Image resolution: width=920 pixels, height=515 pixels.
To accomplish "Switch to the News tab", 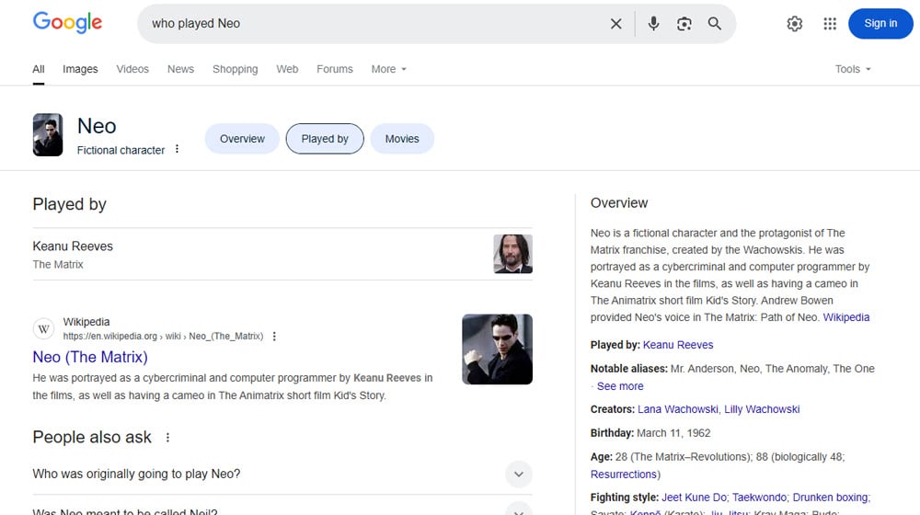I will tap(180, 69).
